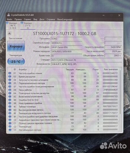
Task: Click raw value 0001031DB0AF
Action: click(x=110, y=86)
